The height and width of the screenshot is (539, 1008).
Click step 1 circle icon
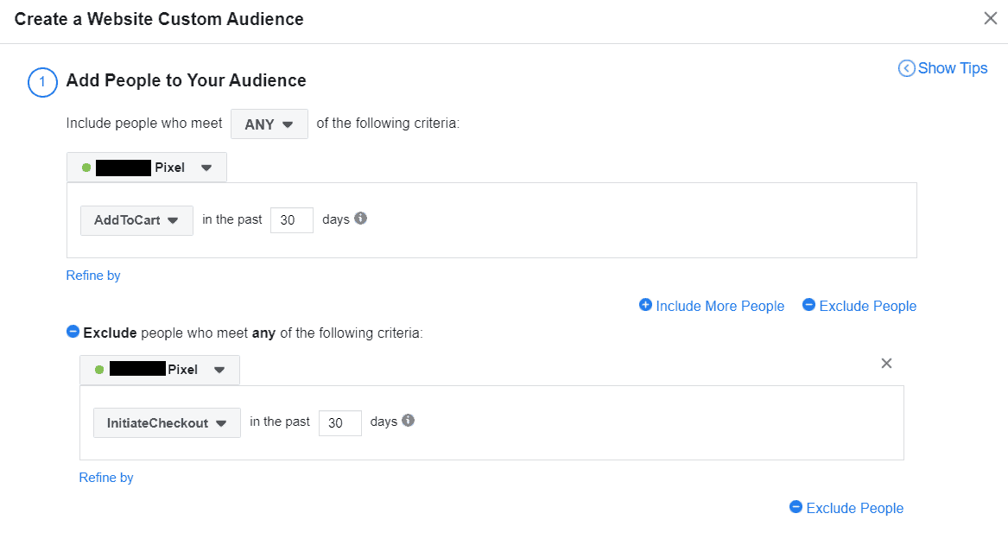click(42, 81)
